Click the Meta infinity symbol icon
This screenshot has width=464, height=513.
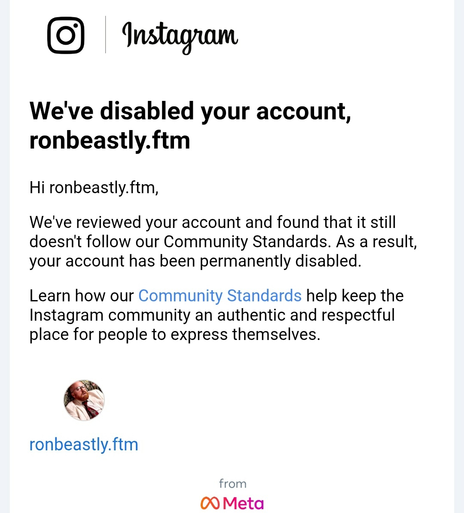[x=210, y=503]
